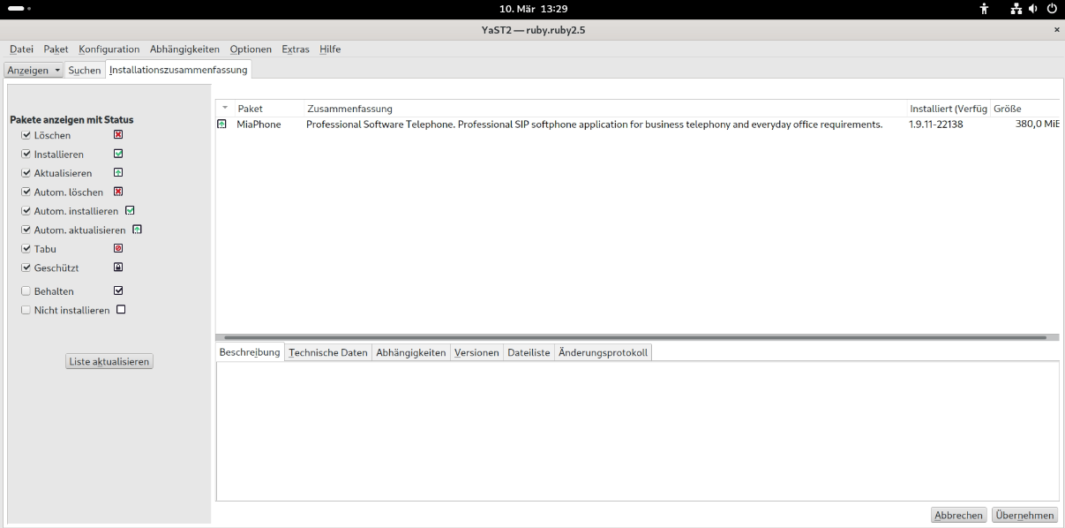Click the checkmark icon beside Behalten
The height and width of the screenshot is (528, 1065).
click(x=118, y=290)
